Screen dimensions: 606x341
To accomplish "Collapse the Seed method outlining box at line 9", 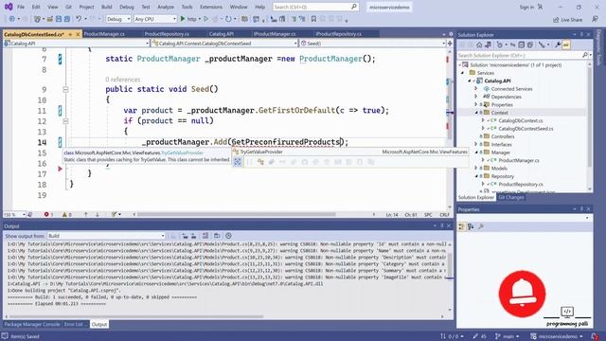I will 65,90.
